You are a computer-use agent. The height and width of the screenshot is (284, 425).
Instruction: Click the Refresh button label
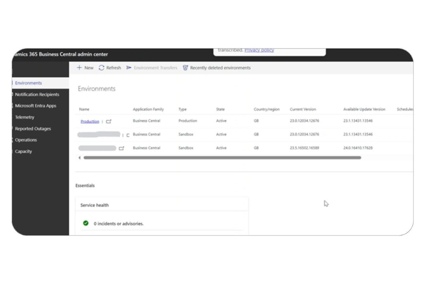click(x=113, y=68)
